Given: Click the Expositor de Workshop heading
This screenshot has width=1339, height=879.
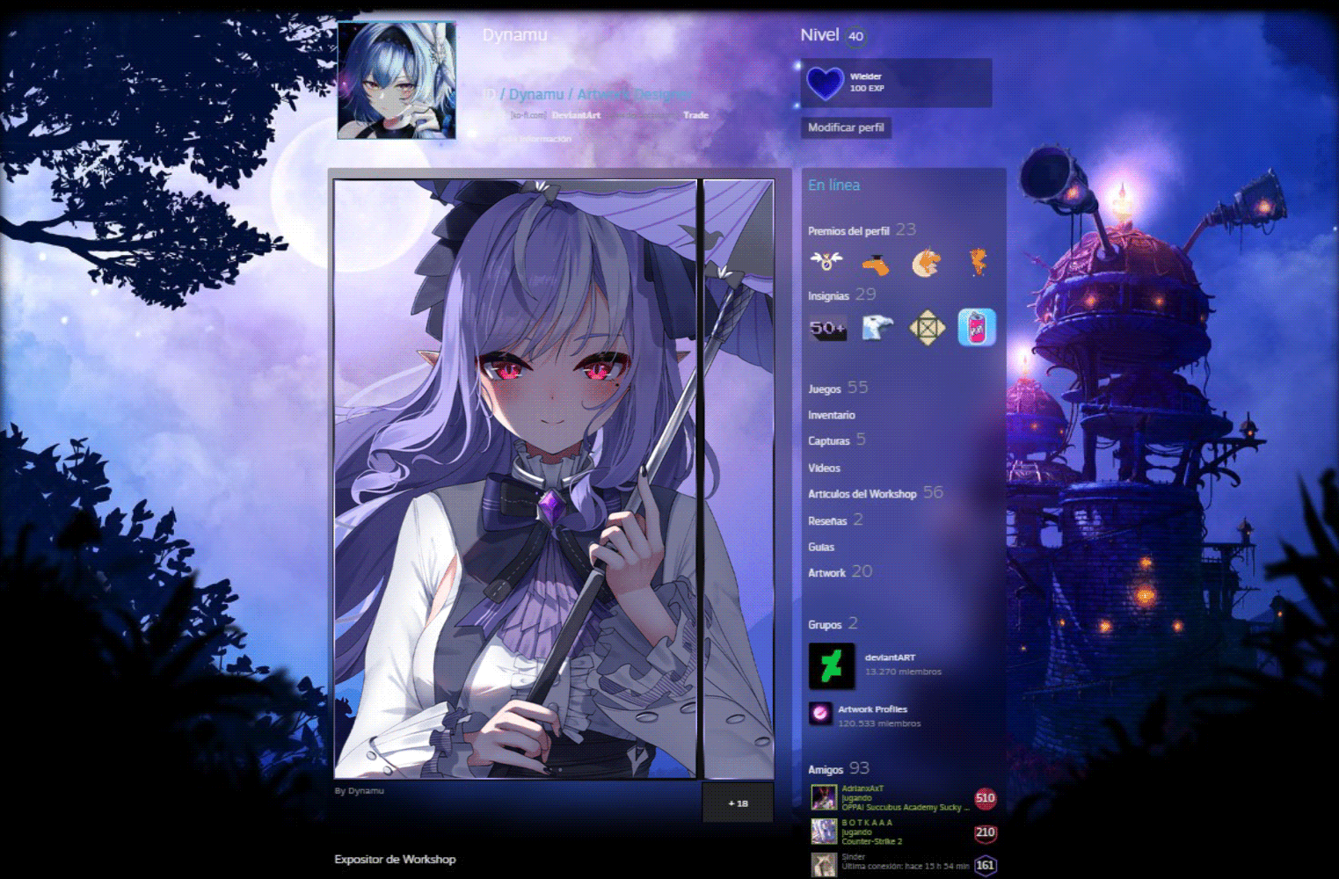Looking at the screenshot, I should click(x=395, y=859).
